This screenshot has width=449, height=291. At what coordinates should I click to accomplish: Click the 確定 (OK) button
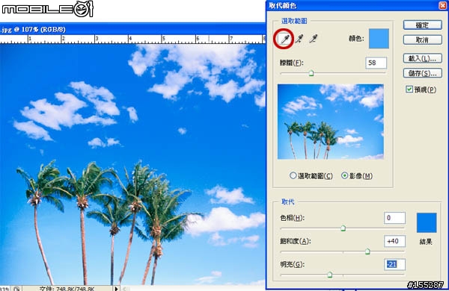pyautogui.click(x=422, y=25)
